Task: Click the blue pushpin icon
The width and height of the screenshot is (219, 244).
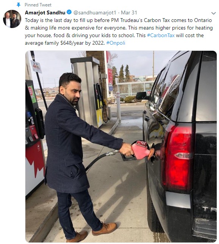Action: [x=19, y=5]
